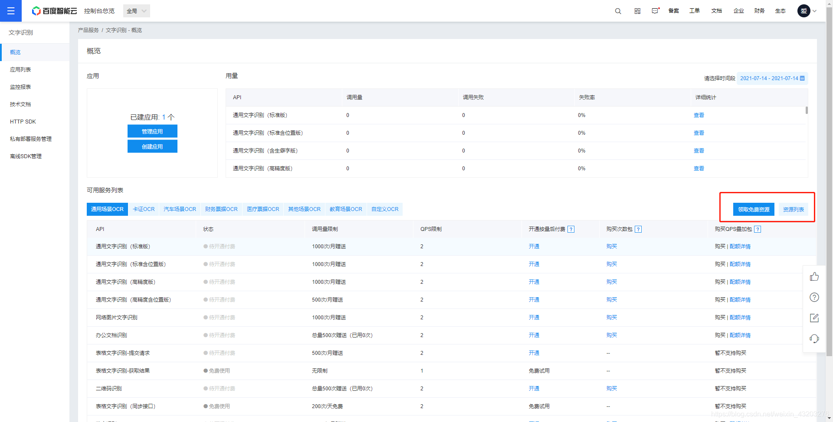Click the customer service headset icon

[814, 339]
